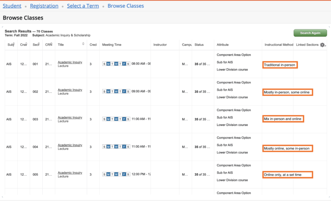Click 'Sub for AIS' attribute in section 003 row
This screenshot has width=331, height=201.
point(225,117)
